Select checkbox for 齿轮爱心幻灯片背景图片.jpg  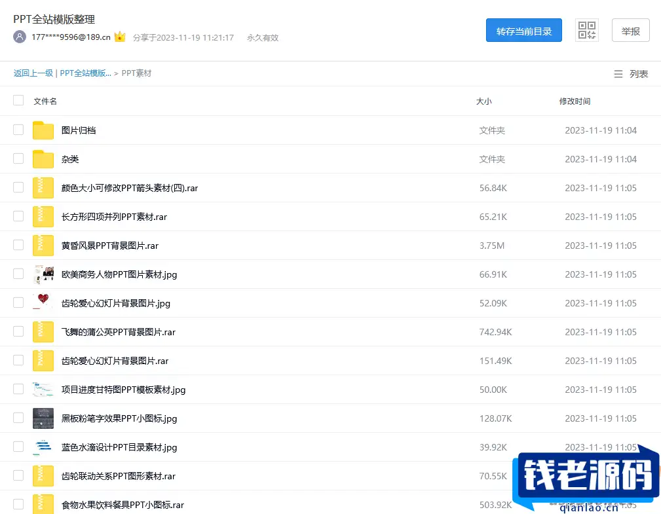coord(18,303)
